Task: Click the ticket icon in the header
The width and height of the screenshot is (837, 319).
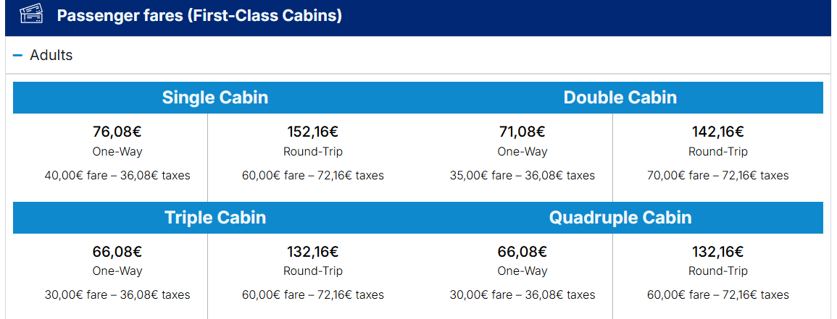Action: coord(31,14)
